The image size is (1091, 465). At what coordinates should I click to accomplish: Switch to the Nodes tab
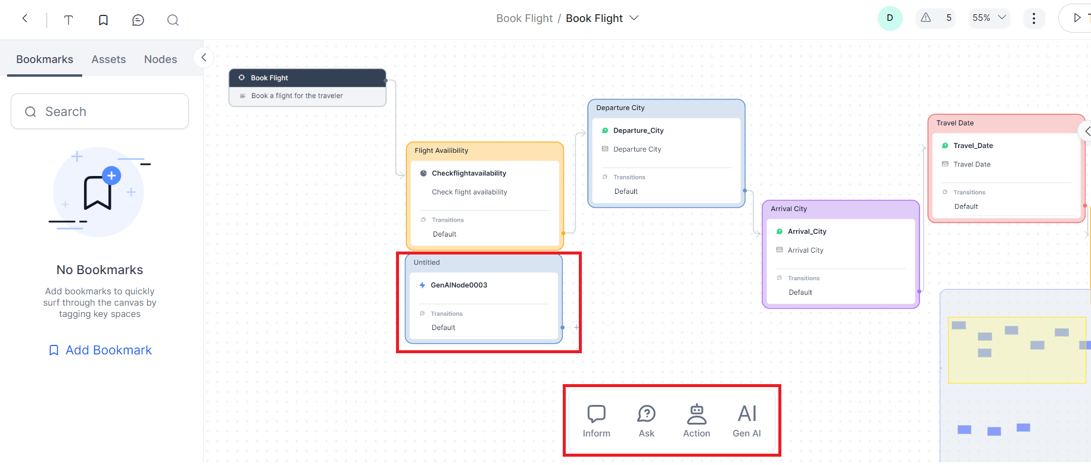(160, 59)
